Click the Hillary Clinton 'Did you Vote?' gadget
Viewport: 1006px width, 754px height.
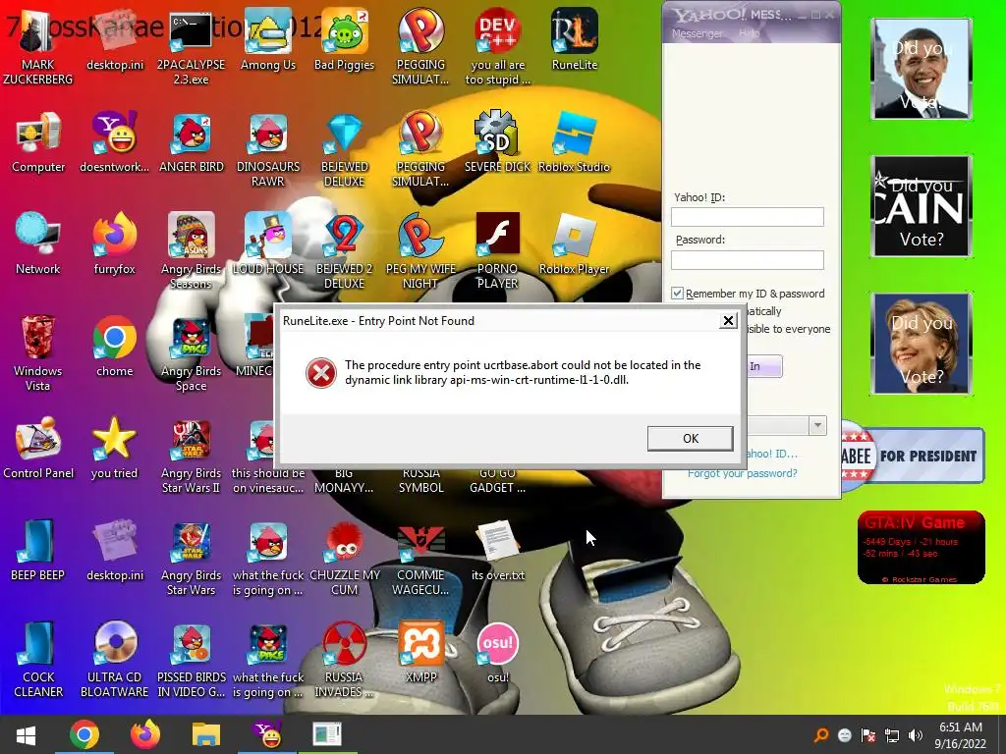point(922,344)
